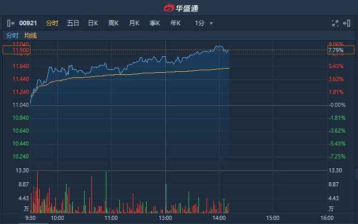The height and width of the screenshot is (224, 358).
Task: Click the 13:00 time axis marker
Action: click(x=165, y=218)
